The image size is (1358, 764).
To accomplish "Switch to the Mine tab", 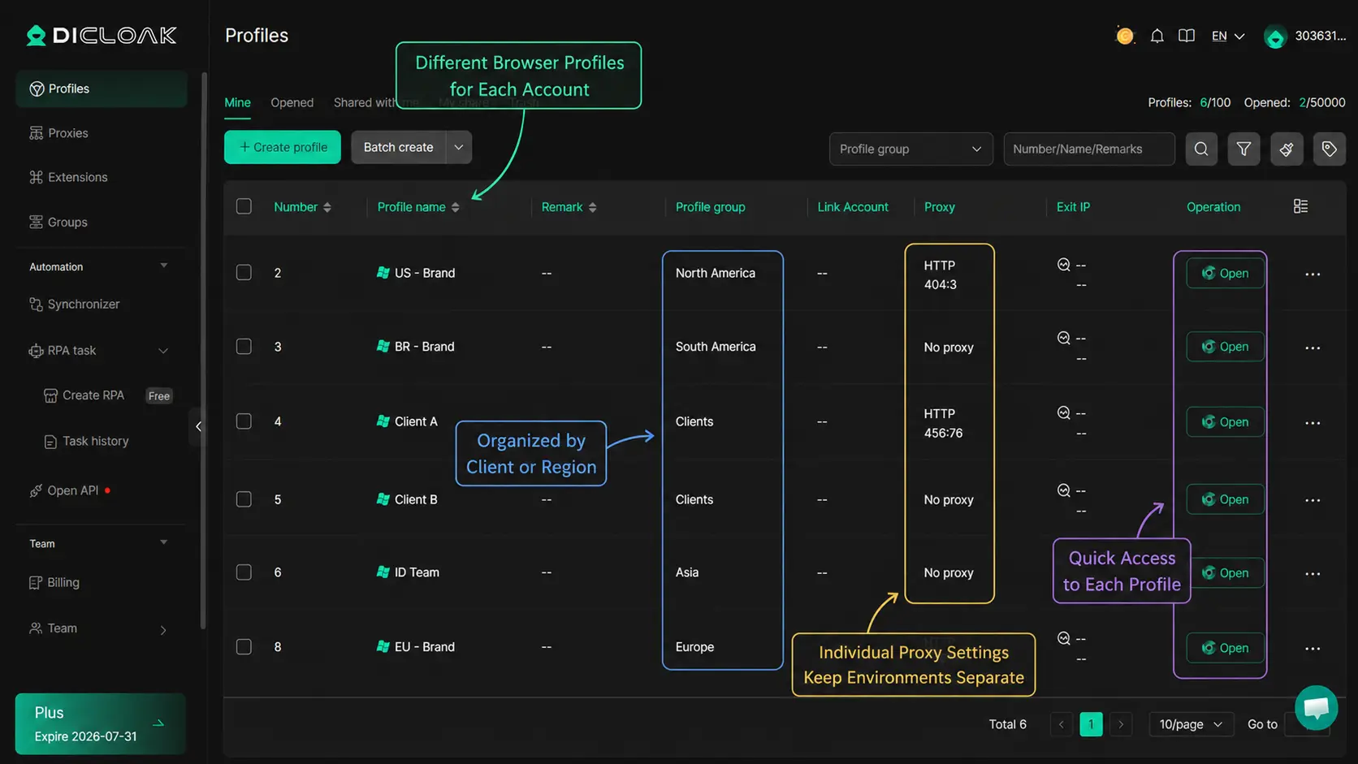I will click(237, 102).
